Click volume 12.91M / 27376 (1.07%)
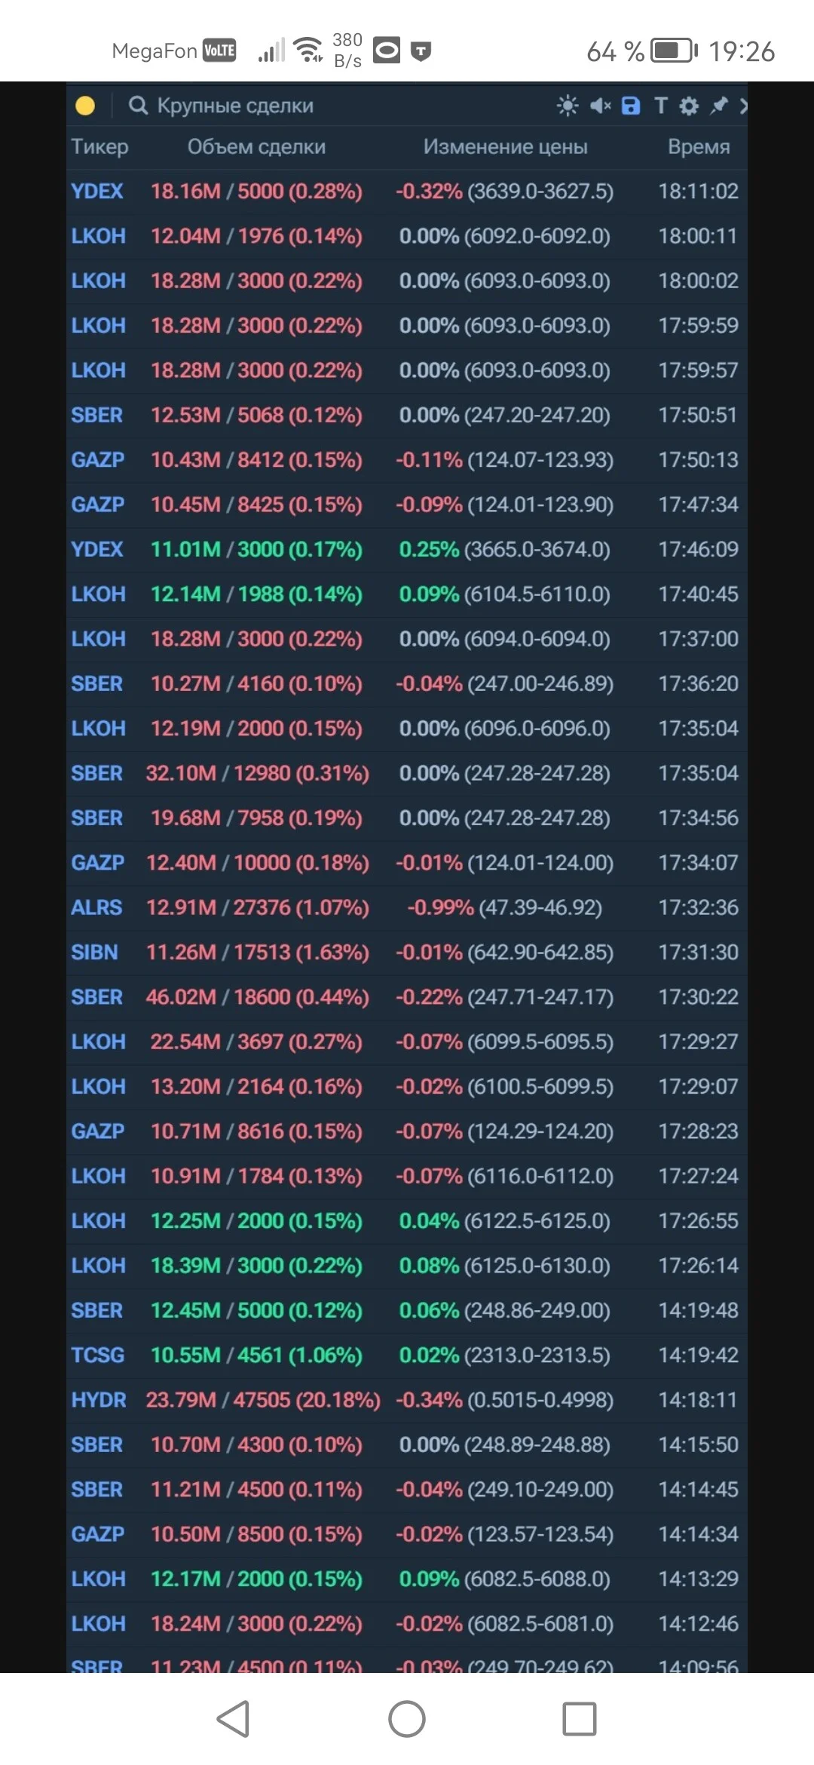The height and width of the screenshot is (1765, 814). 257,908
